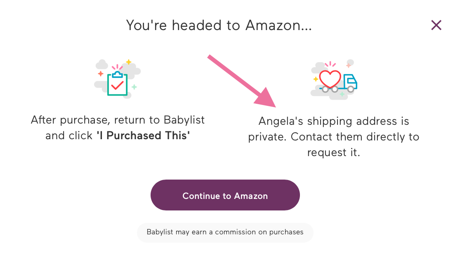The width and height of the screenshot is (453, 257).
Task: Click the yellow sparkle above the clipboard
Action: pos(129,62)
